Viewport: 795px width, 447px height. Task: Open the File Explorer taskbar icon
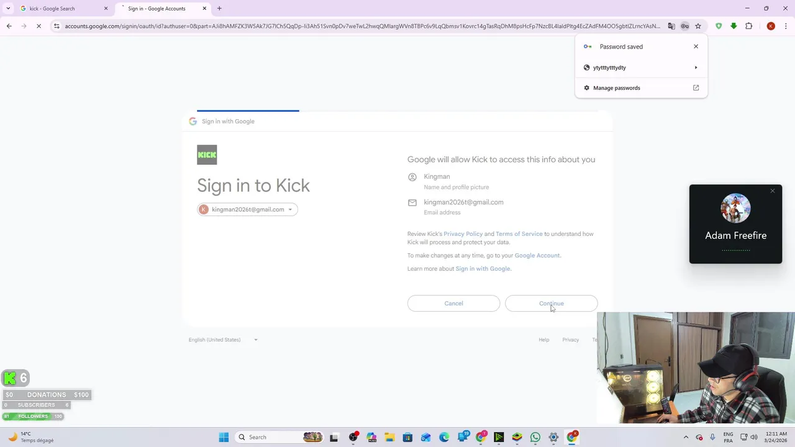coord(389,437)
